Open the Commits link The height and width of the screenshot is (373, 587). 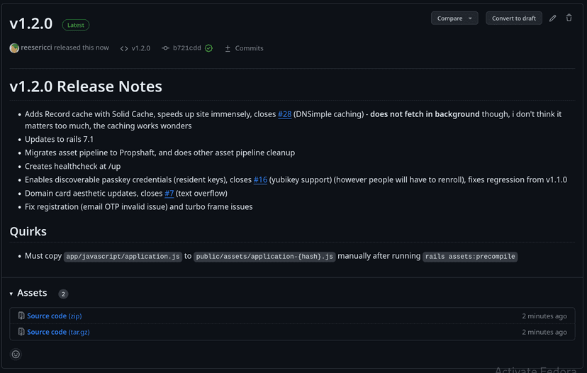point(244,48)
